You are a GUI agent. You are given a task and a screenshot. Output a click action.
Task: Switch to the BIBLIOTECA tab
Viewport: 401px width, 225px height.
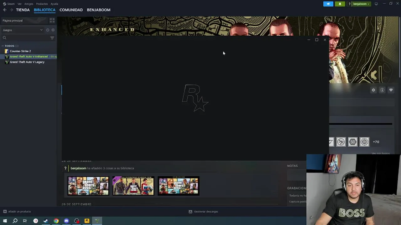[x=44, y=10]
